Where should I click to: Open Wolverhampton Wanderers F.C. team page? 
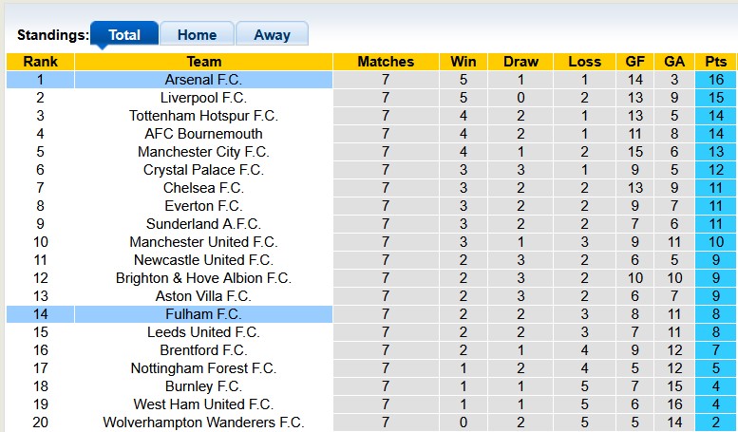(x=203, y=423)
